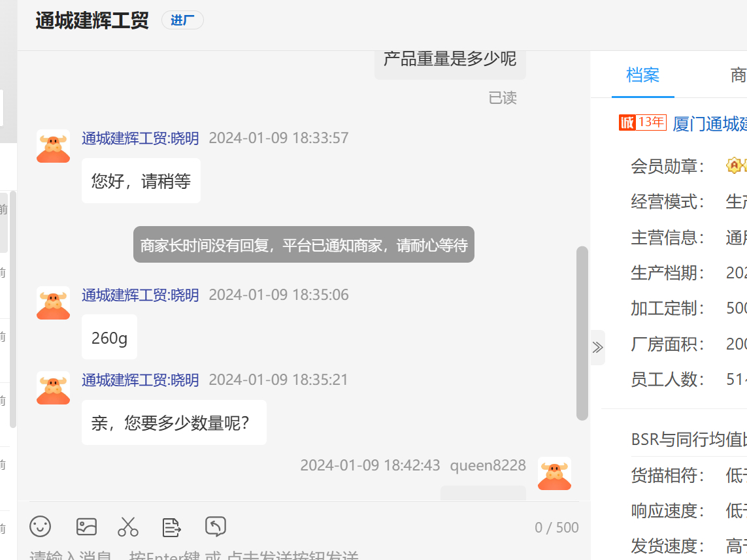Click the document send icon in toolbar
Screen dimensions: 747x560
(x=171, y=527)
